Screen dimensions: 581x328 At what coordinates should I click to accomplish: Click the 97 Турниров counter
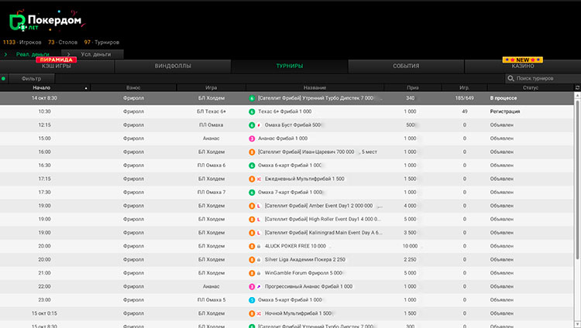click(x=101, y=43)
